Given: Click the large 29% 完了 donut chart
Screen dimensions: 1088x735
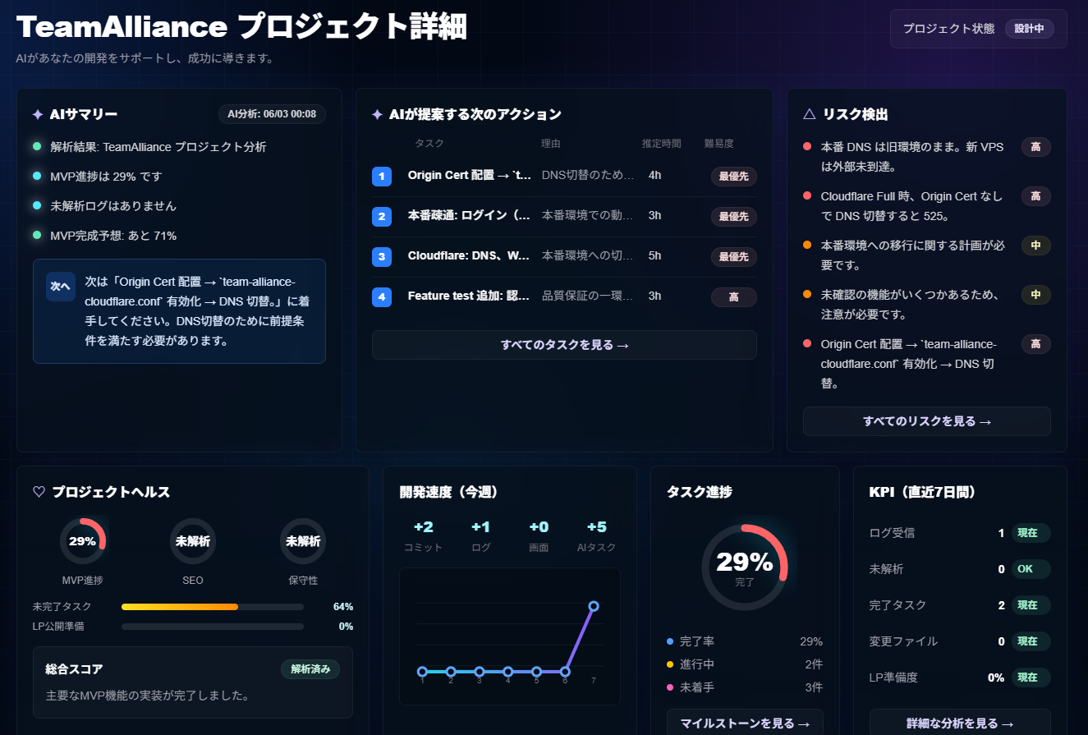Looking at the screenshot, I should click(745, 567).
